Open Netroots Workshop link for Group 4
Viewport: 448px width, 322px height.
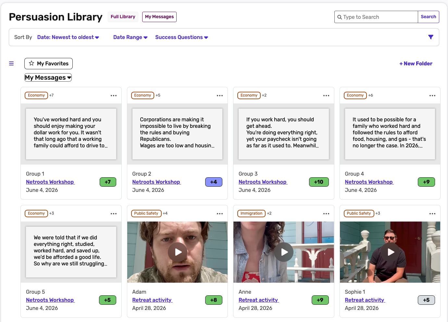[369, 182]
